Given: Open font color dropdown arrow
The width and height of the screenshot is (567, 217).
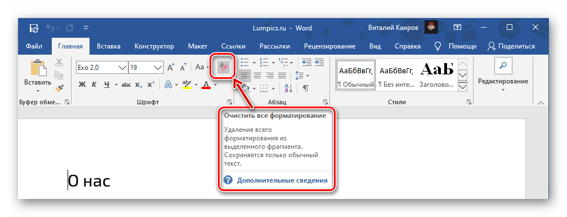Looking at the screenshot, I should (x=215, y=85).
